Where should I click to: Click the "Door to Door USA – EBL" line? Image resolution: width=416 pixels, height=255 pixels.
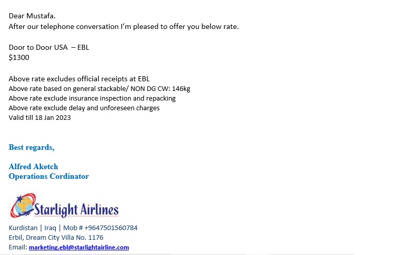click(x=49, y=47)
